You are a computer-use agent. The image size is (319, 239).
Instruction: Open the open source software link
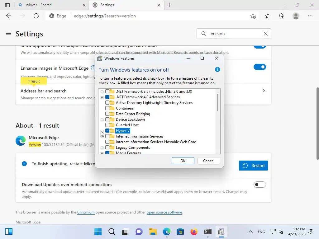tap(164, 212)
